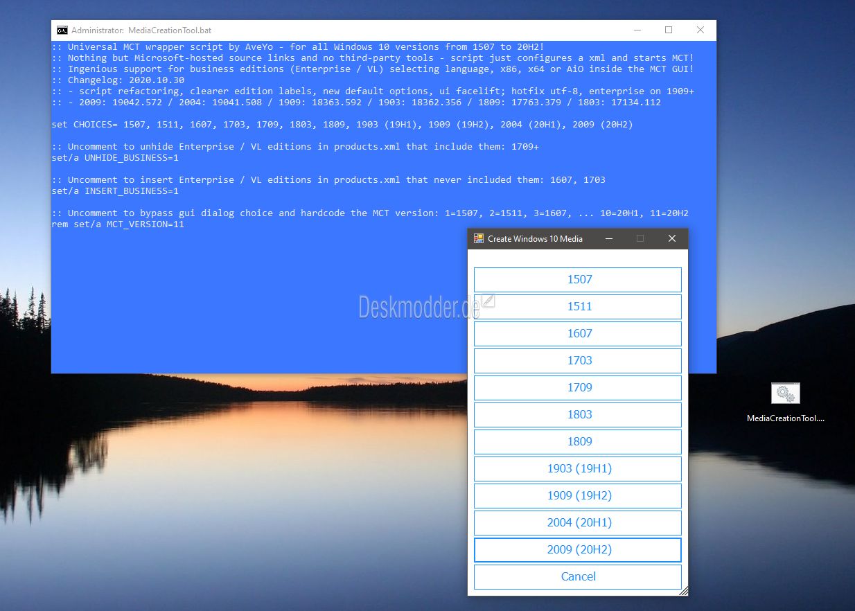
Task: Click the 'Changelog: 2020.10.30' console line
Action: click(118, 80)
